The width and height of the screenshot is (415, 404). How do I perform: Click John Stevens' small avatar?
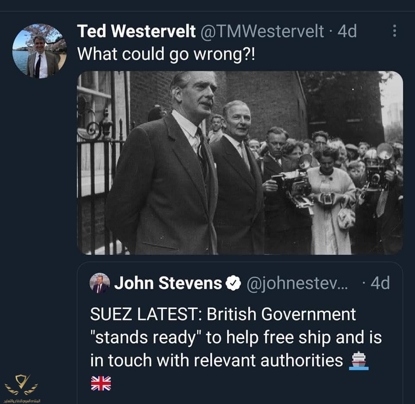[99, 283]
